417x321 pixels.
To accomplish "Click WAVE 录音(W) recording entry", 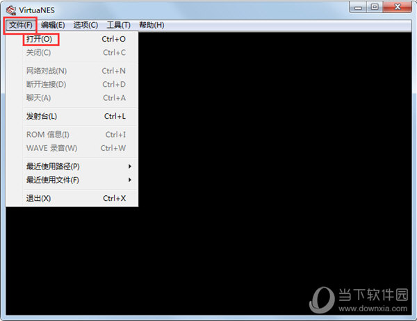I will [51, 148].
